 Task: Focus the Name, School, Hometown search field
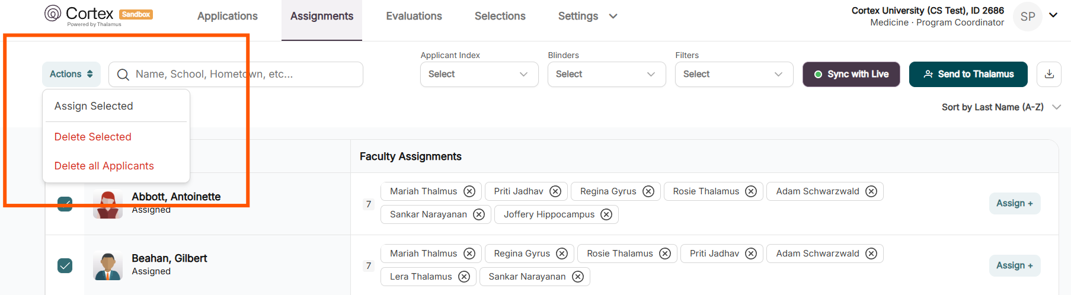[x=236, y=74]
